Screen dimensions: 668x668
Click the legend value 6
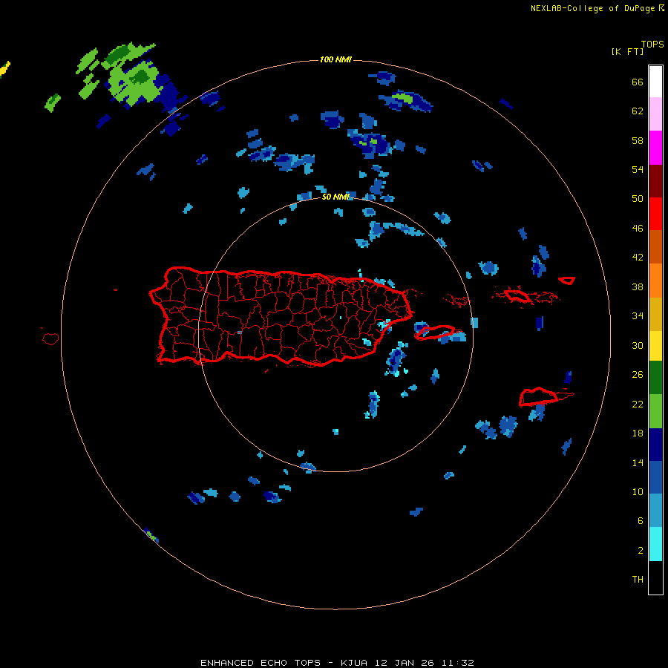[x=641, y=521]
